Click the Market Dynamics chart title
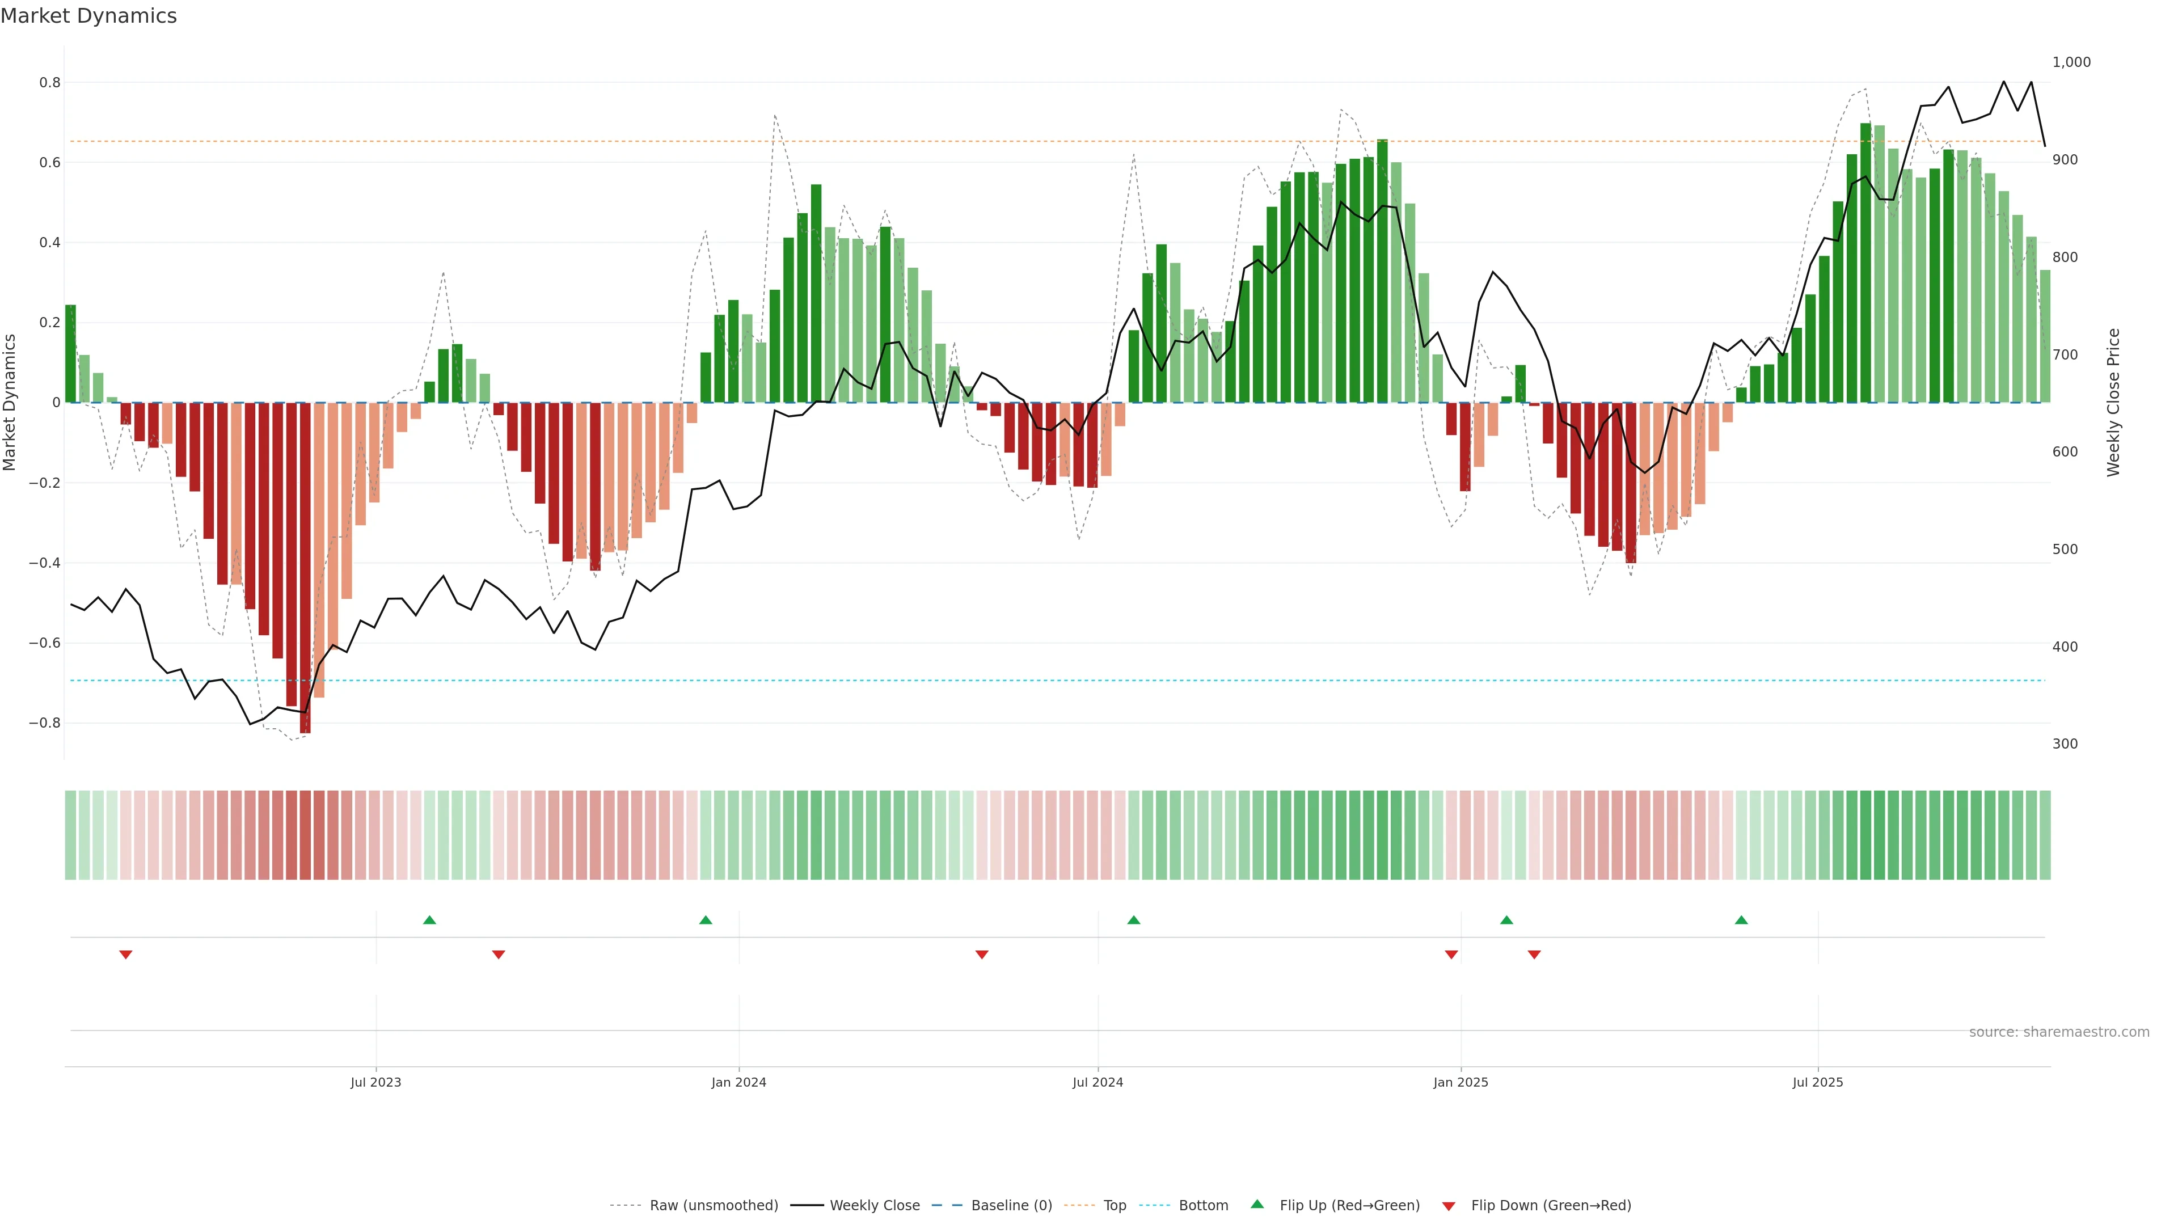Viewport: 2178px width, 1225px height. tap(89, 16)
